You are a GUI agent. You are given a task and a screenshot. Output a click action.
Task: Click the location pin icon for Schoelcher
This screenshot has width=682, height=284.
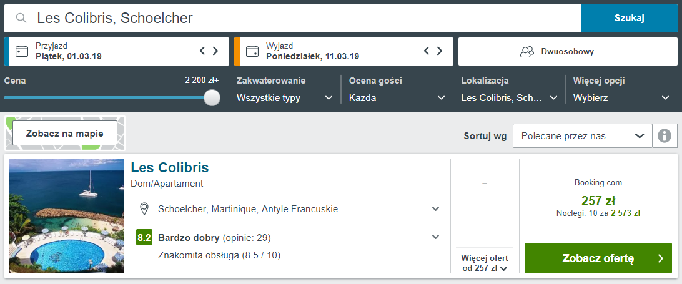tap(144, 208)
